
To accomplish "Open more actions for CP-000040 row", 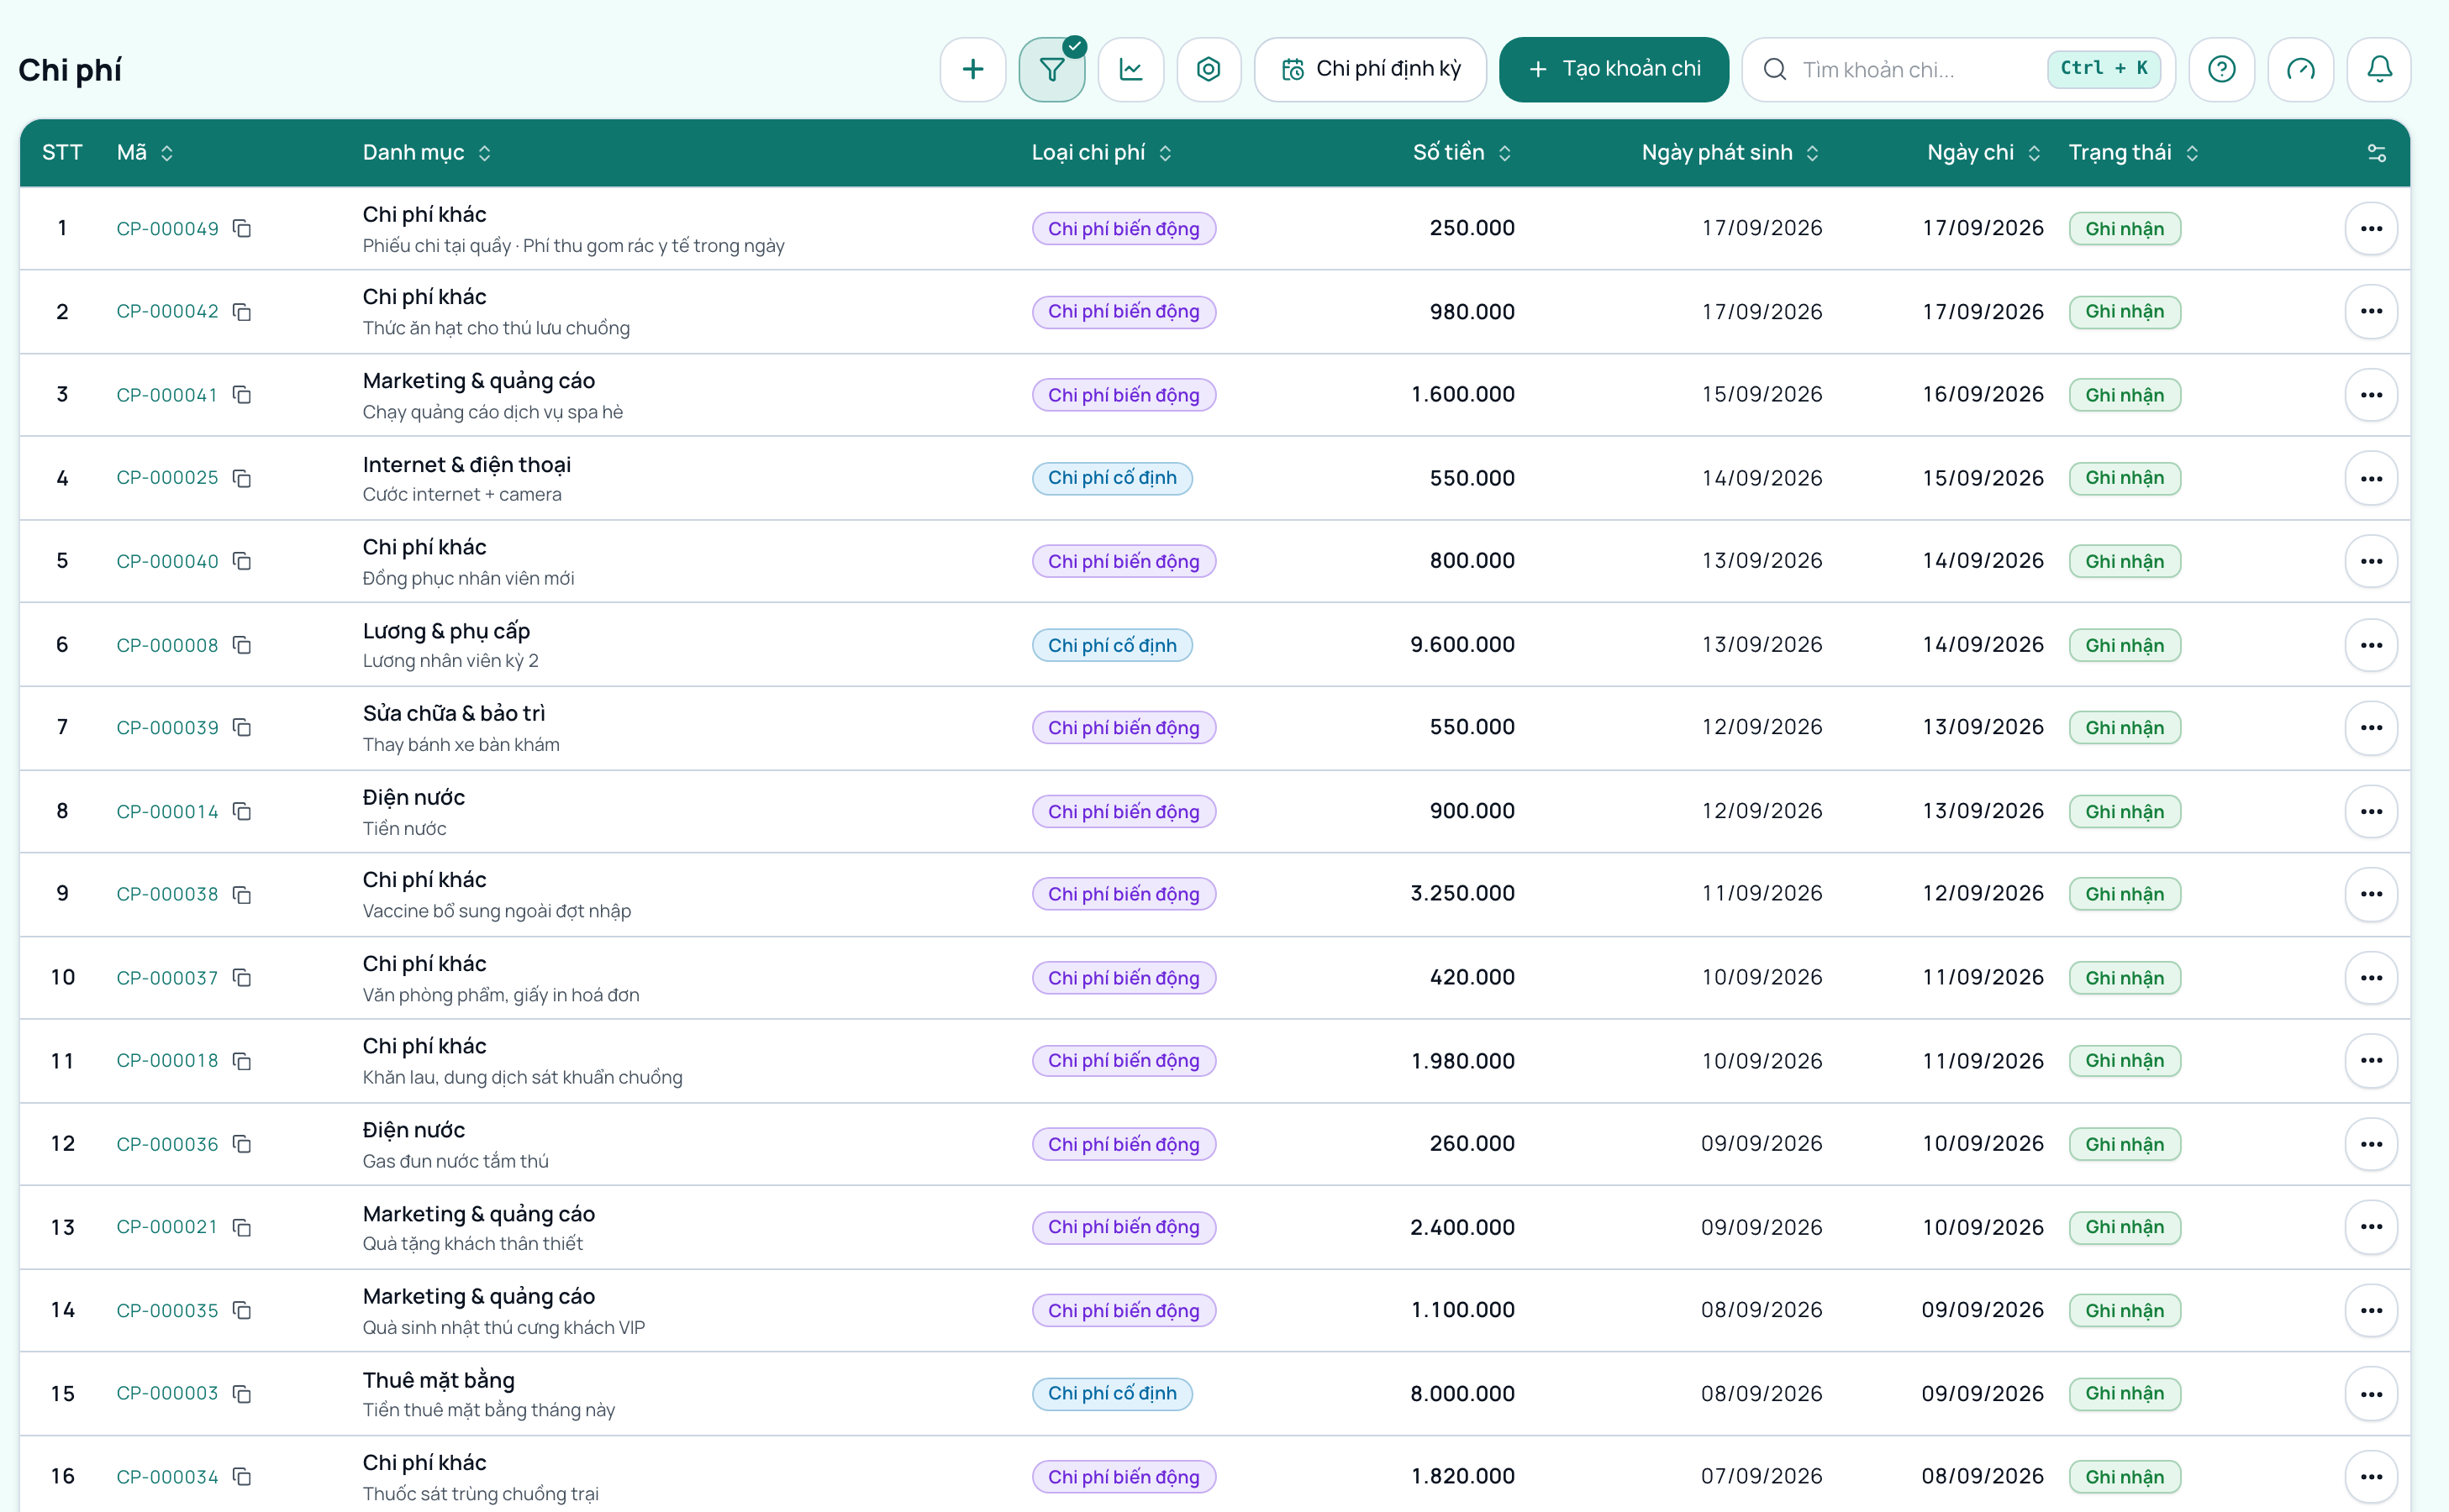I will click(2371, 561).
